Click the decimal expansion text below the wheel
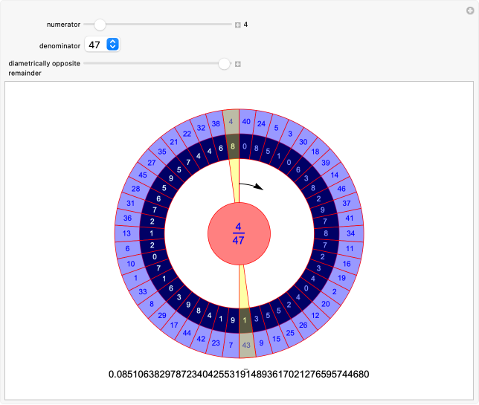Screen dimensions: 479x405 click(x=238, y=374)
